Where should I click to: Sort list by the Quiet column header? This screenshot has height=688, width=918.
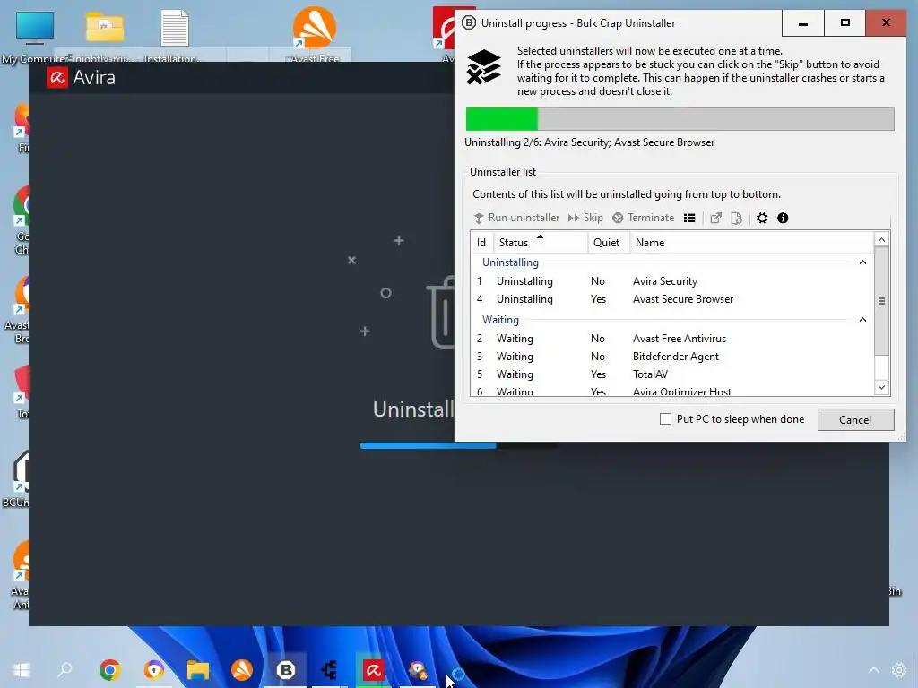(609, 242)
